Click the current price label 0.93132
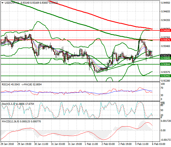 pos(165,56)
